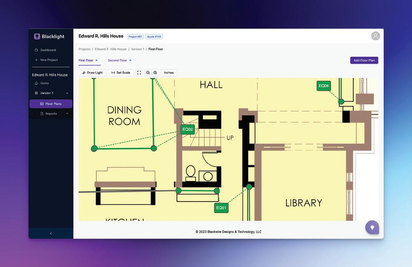Screen dimensions: 412x267
Task: Click the plus icon beside New Project
Action: pos(36,60)
